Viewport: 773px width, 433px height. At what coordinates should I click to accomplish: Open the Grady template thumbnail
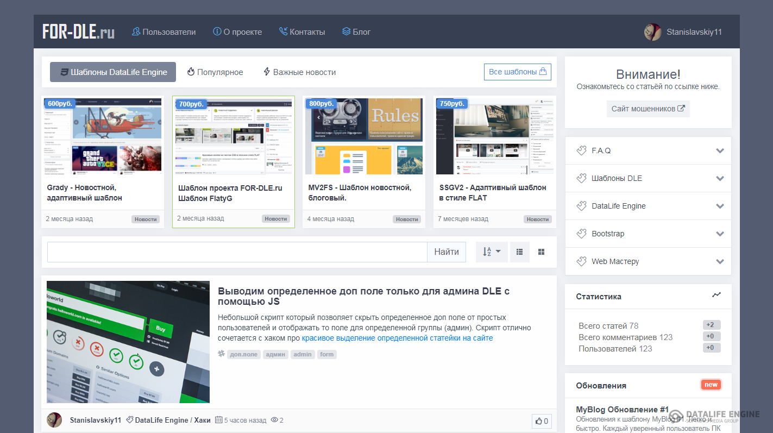[x=103, y=136]
